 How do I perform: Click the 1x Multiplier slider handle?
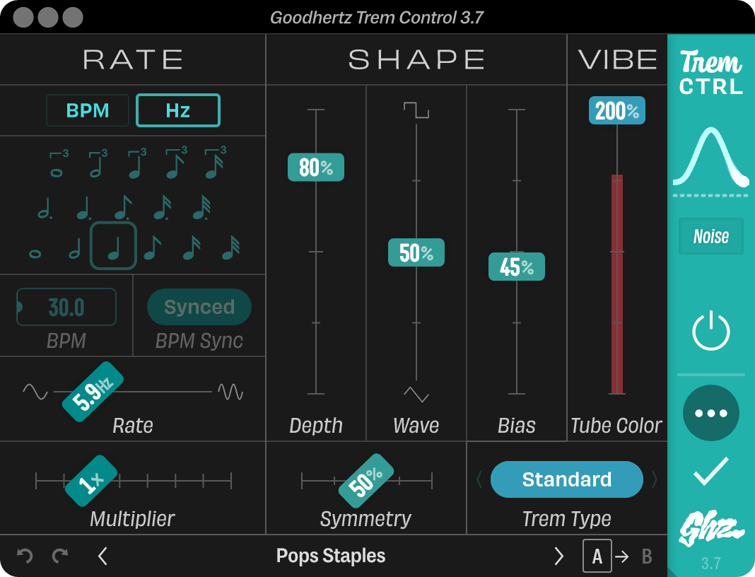click(x=91, y=480)
